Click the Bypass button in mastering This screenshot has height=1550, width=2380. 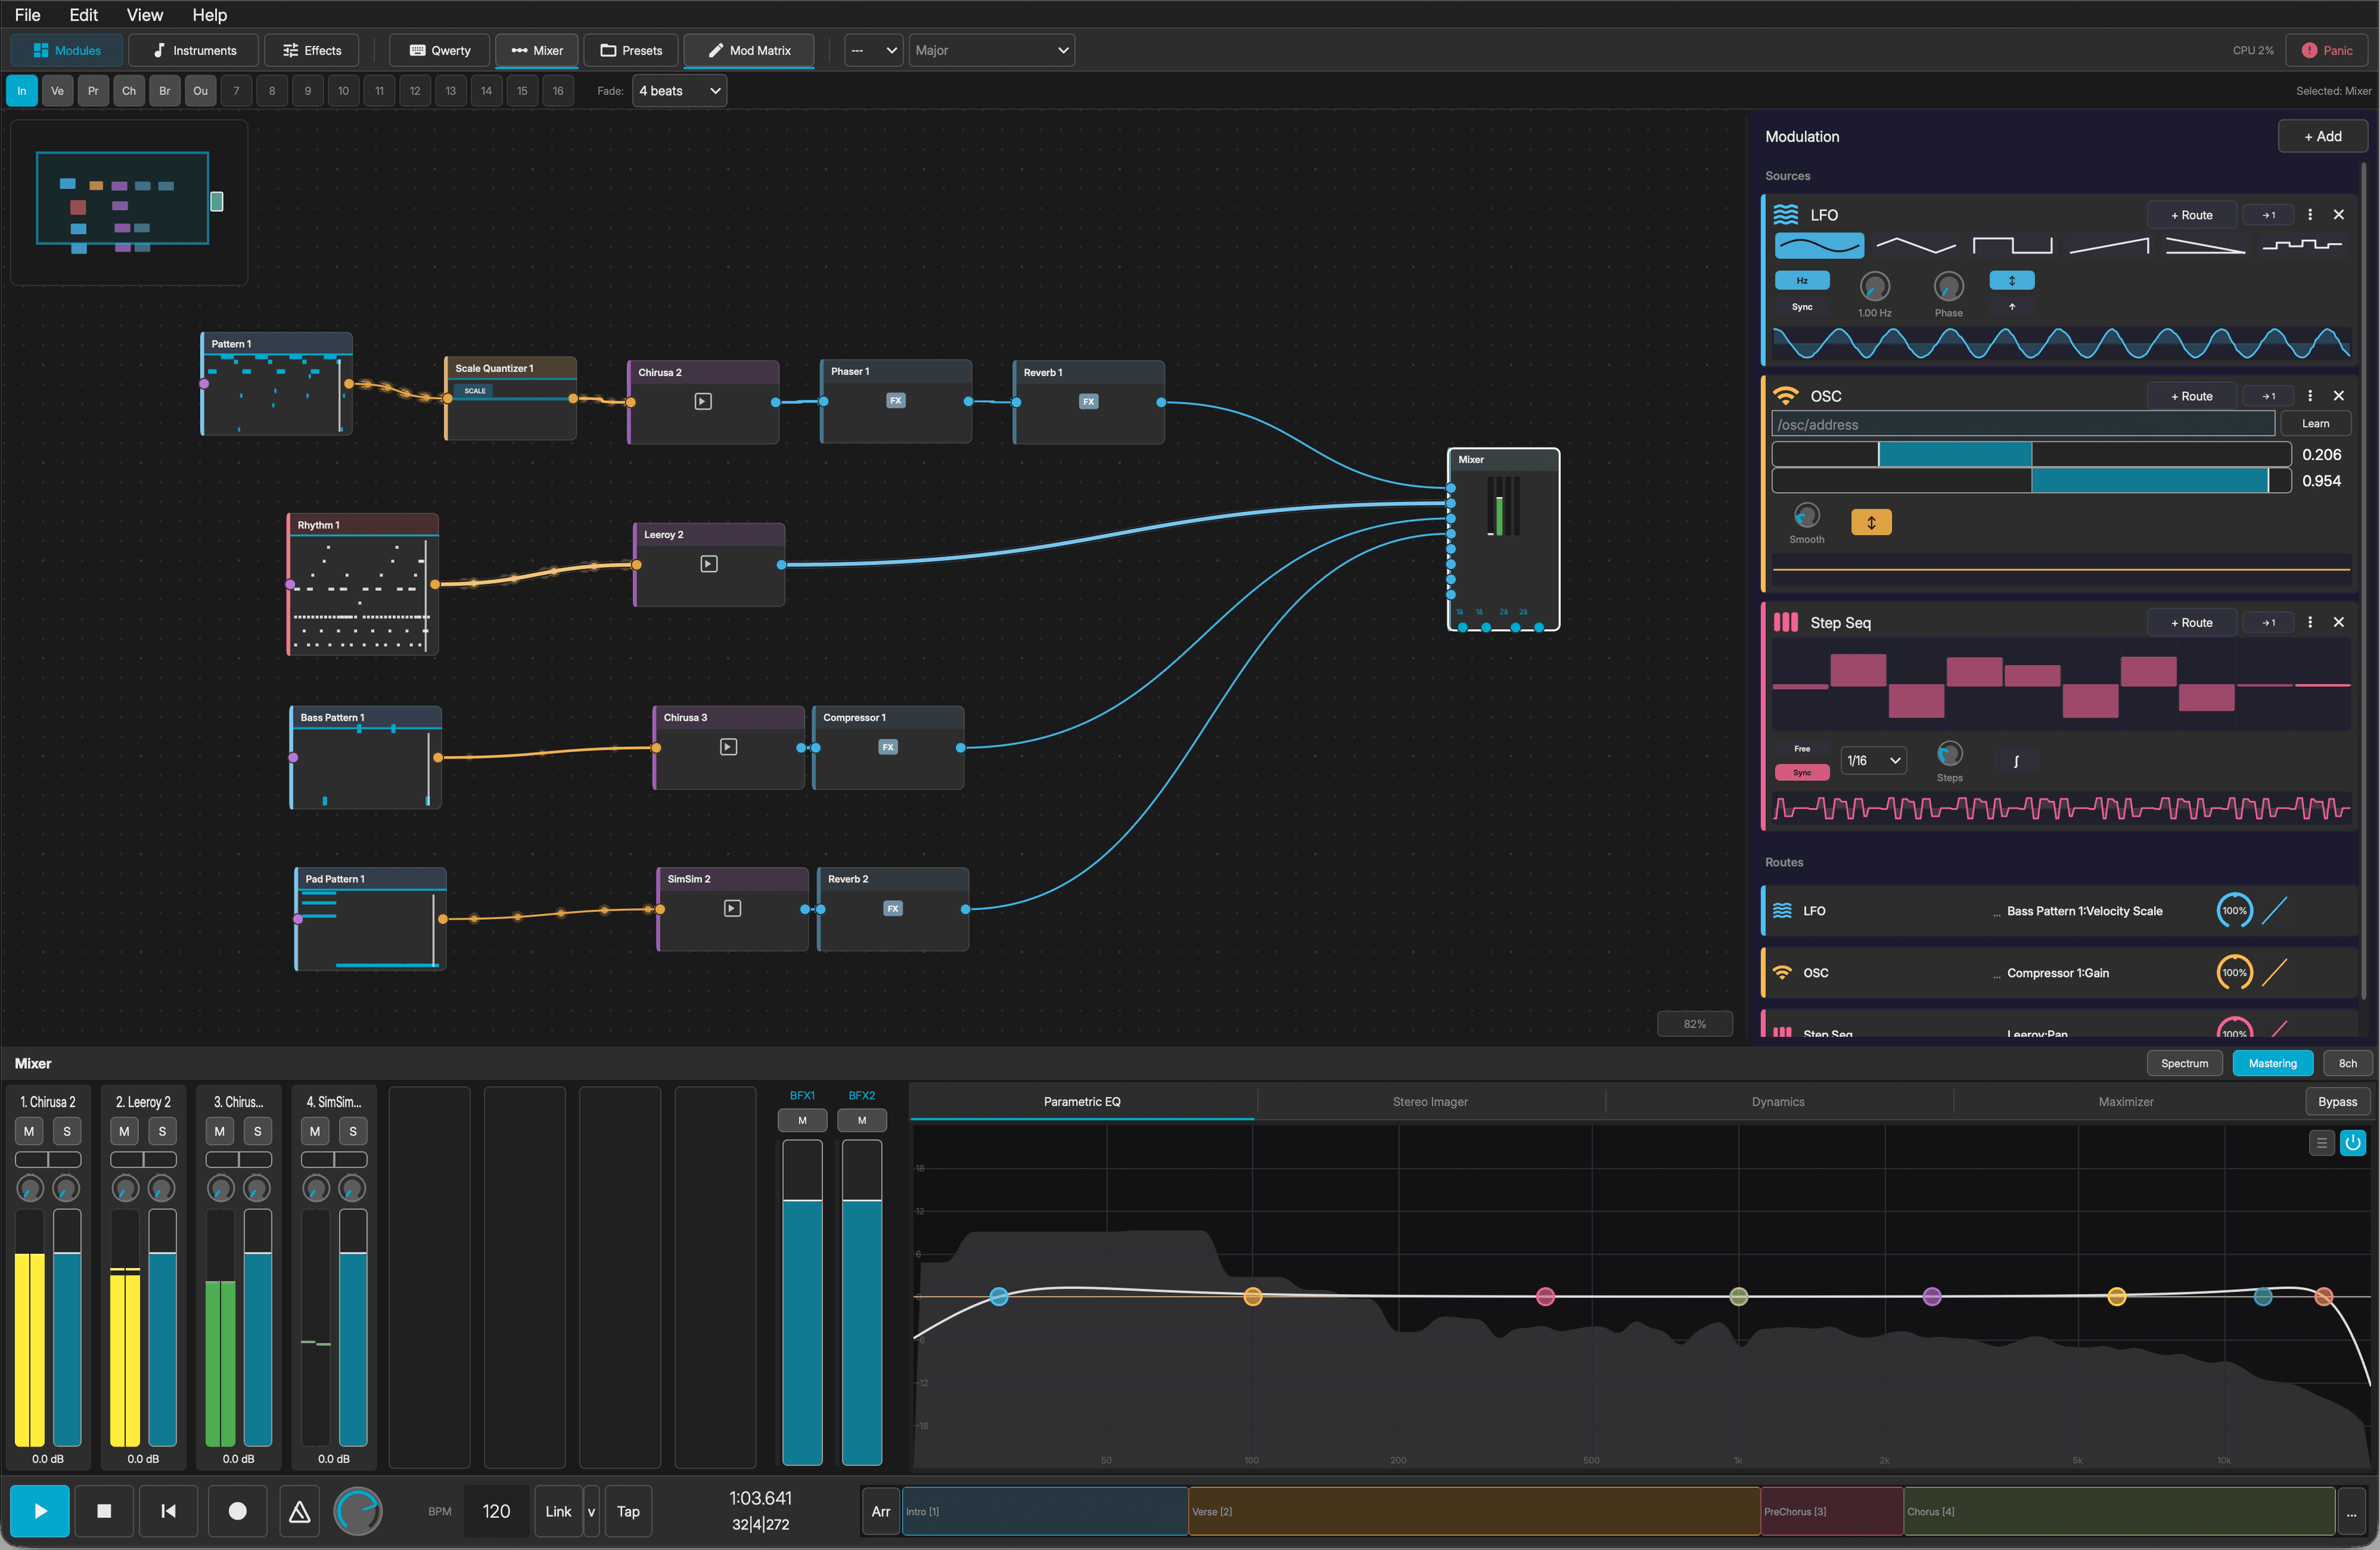coord(2337,1101)
